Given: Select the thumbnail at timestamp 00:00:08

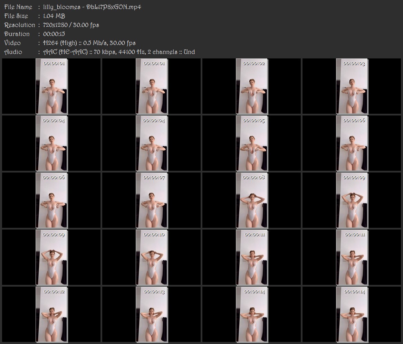Looking at the screenshot, I should pos(252,201).
